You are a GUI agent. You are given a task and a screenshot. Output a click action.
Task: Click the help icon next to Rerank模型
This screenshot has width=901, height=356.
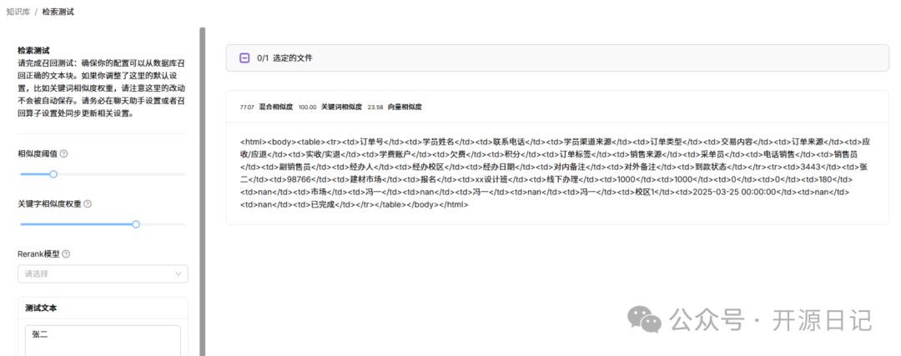point(66,253)
